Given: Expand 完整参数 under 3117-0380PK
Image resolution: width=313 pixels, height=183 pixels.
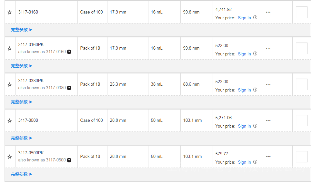Looking at the screenshot, I should [22, 102].
